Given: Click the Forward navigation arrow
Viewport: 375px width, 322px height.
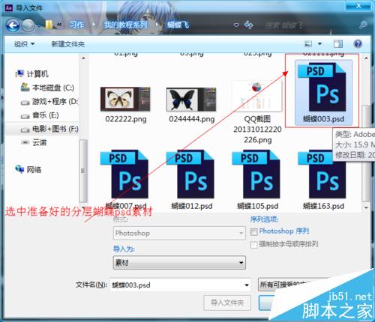Looking at the screenshot, I should 28,25.
